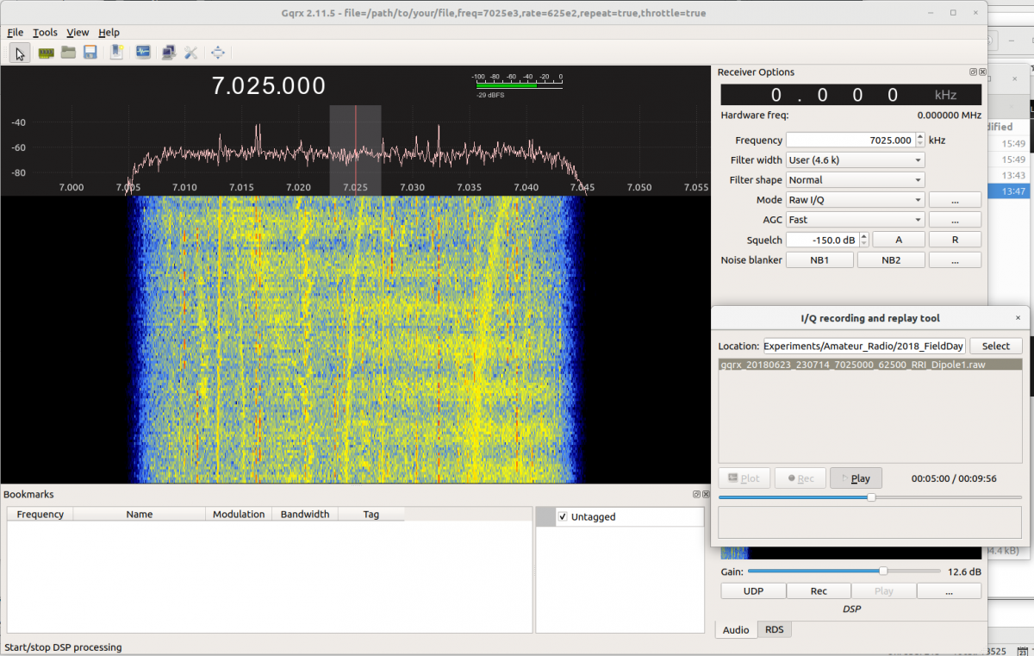
Task: Open remote control settings wrench icon
Action: click(191, 53)
